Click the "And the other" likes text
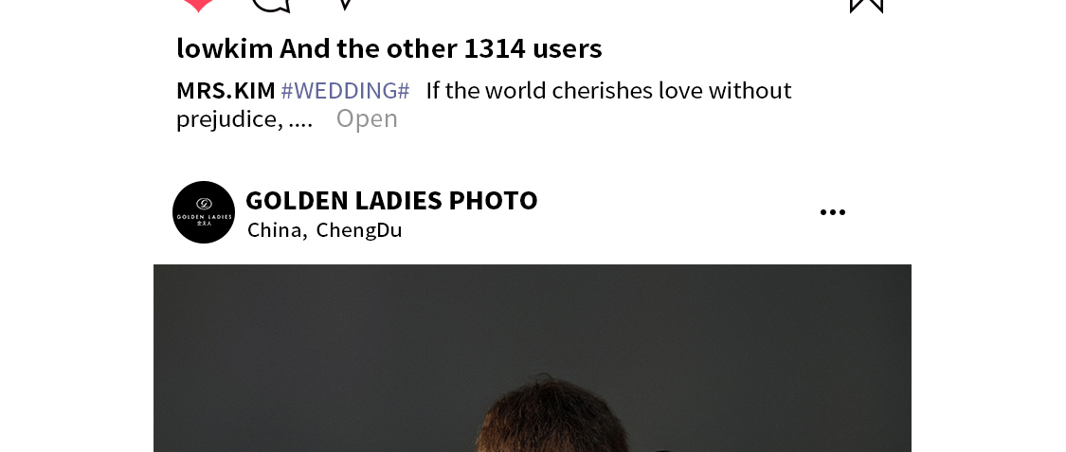1066x452 pixels. [369, 48]
